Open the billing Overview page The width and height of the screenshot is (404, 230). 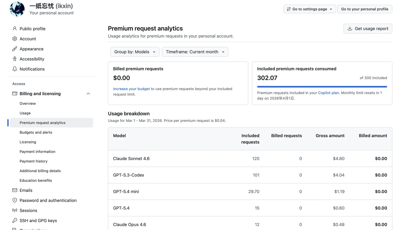(x=28, y=104)
